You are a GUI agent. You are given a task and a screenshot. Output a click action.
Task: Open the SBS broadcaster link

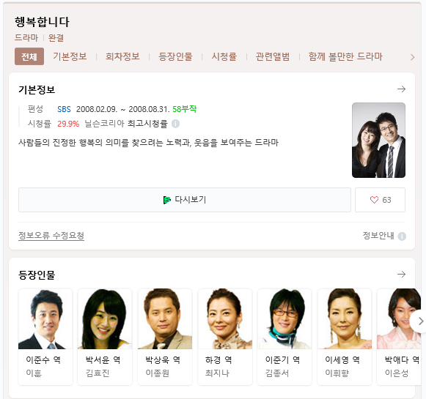(x=64, y=109)
